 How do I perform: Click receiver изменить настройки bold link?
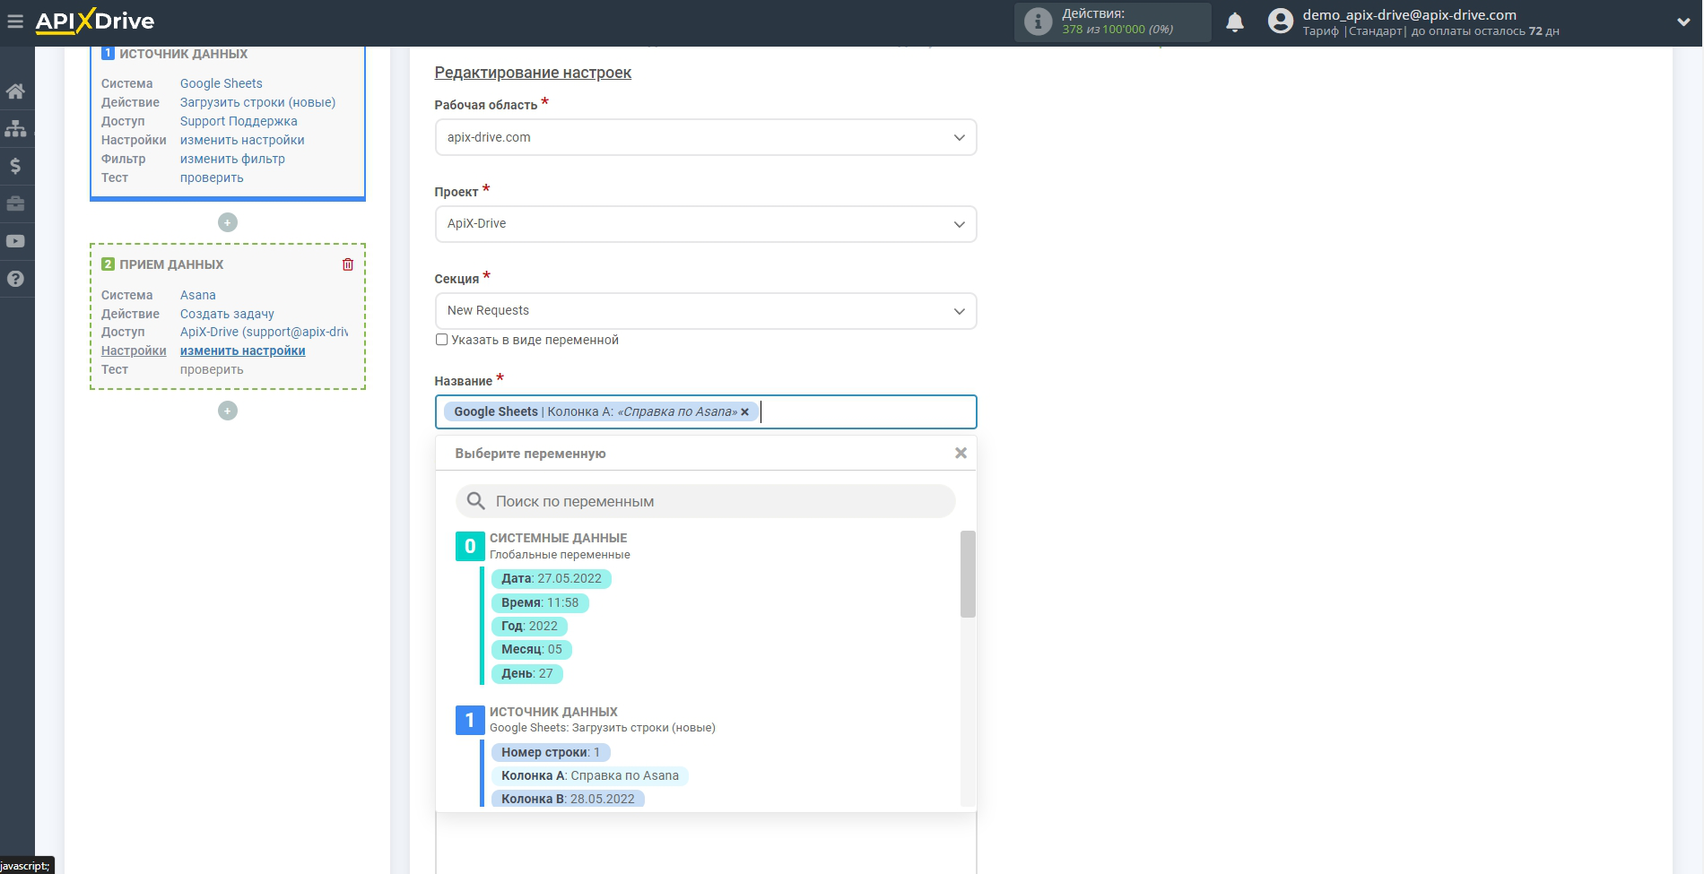[x=243, y=350]
